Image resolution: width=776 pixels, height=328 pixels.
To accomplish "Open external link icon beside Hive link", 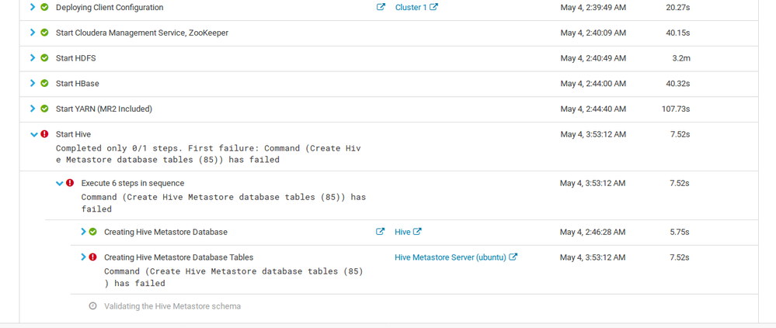I will (418, 232).
